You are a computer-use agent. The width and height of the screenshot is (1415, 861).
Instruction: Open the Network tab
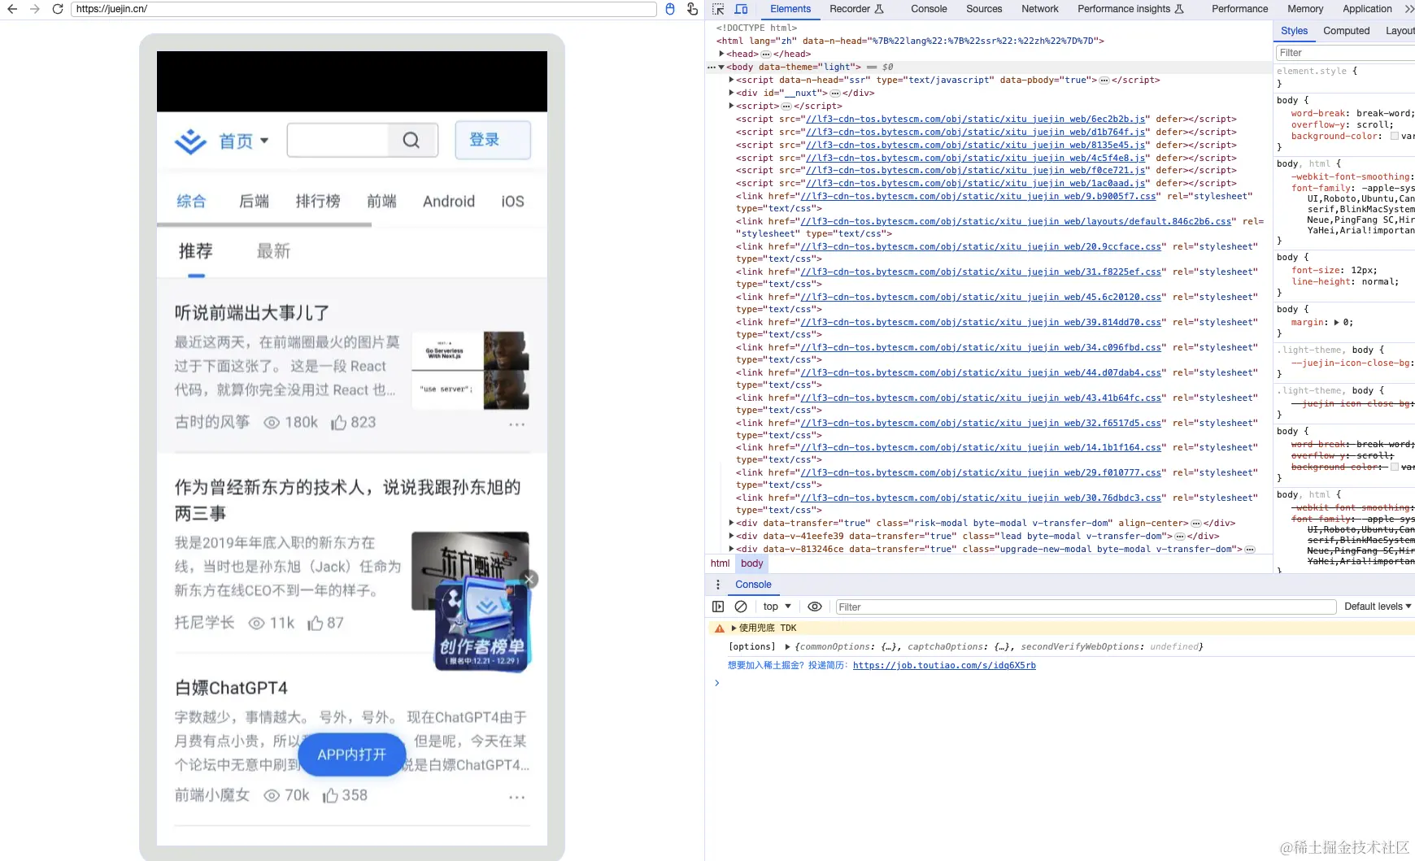1040,9
